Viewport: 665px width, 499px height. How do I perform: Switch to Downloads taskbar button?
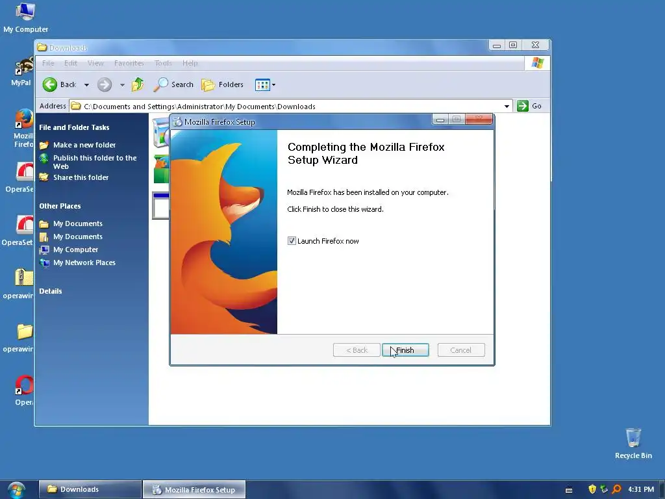click(x=90, y=489)
